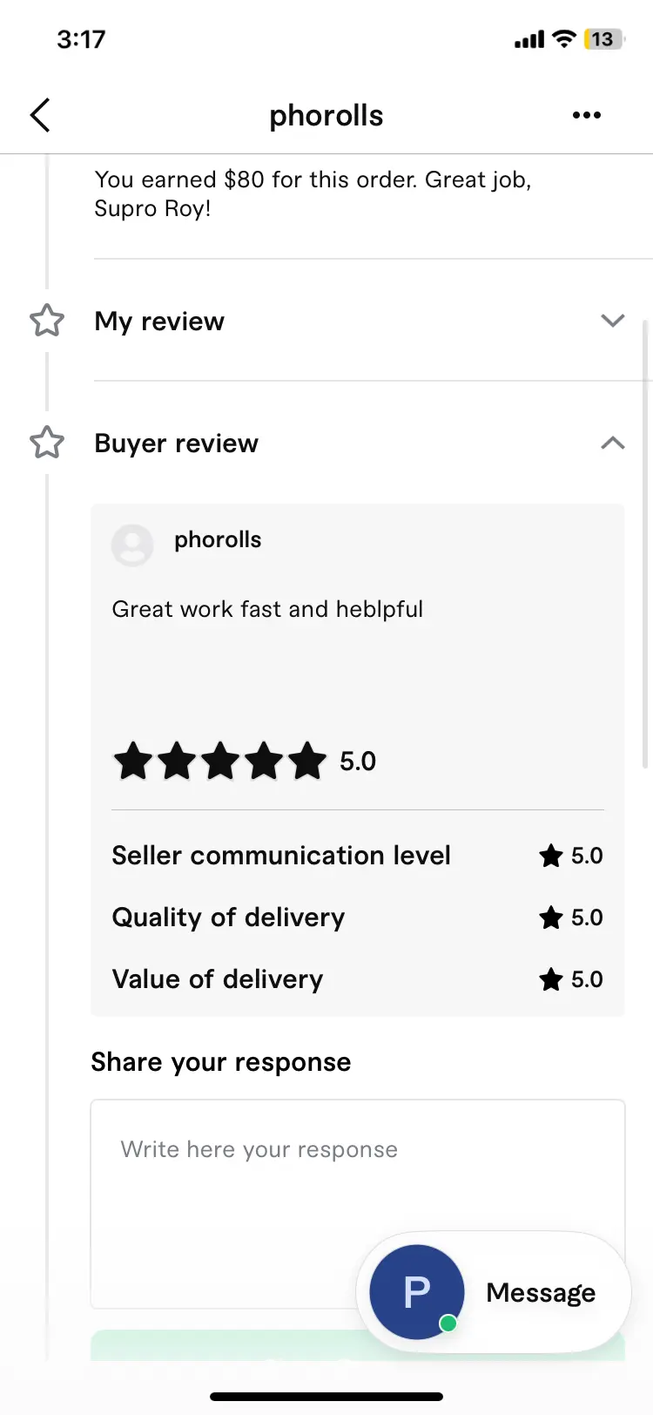653x1415 pixels.
Task: Tap star icon next to Value of delivery
Action: (x=551, y=979)
